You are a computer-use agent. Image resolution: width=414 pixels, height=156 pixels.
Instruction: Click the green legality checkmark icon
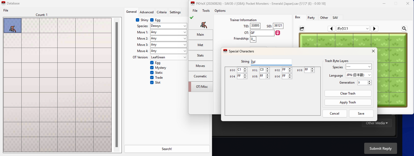click(192, 18)
